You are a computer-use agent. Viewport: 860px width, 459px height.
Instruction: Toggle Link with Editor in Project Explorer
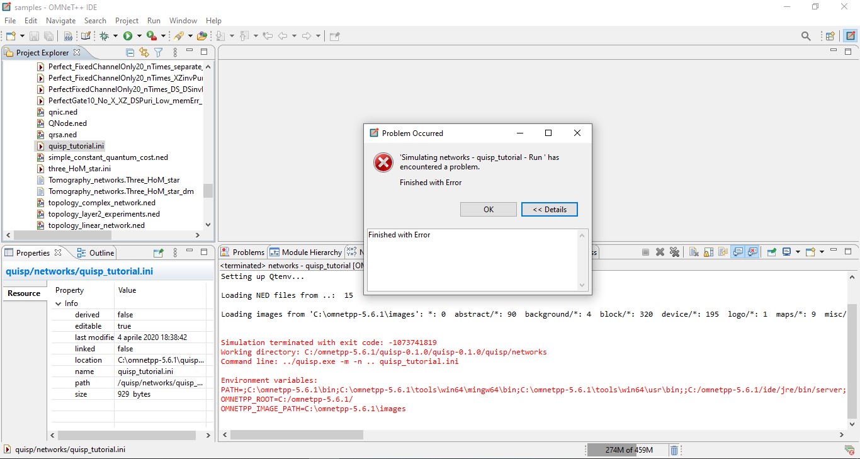144,52
